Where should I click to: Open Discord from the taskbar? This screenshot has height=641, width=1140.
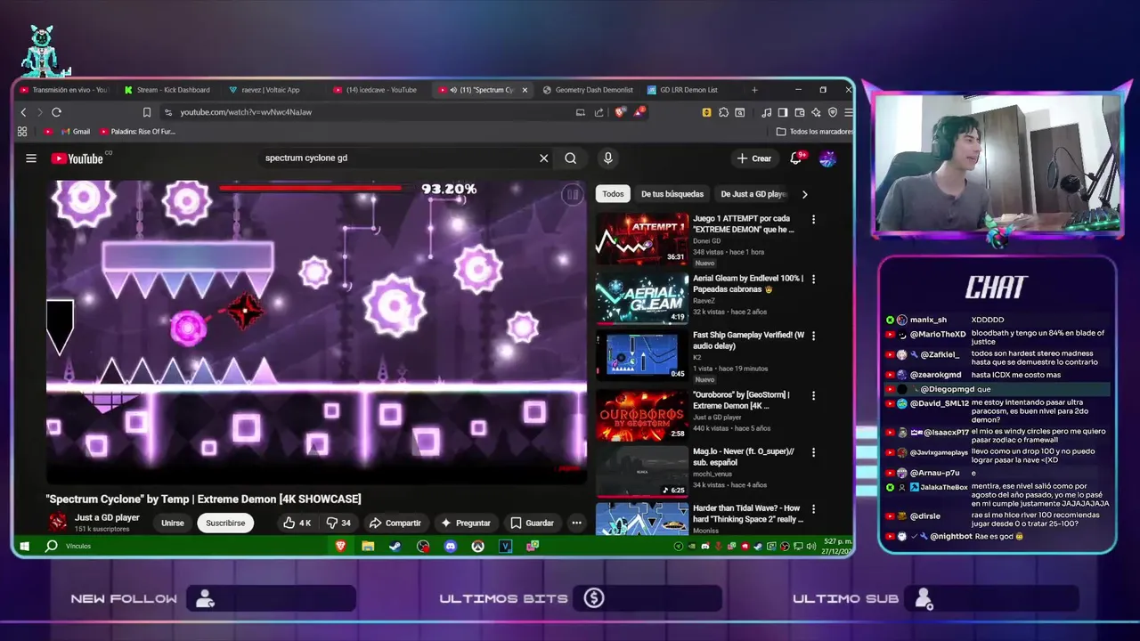[x=451, y=546]
